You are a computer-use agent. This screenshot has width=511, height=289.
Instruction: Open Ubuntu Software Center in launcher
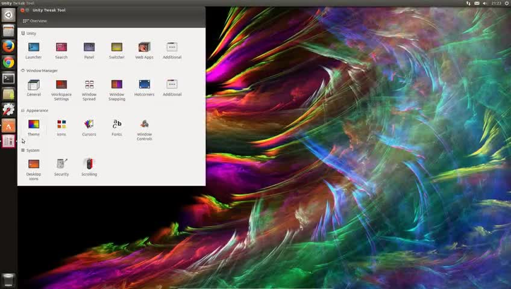coord(8,126)
